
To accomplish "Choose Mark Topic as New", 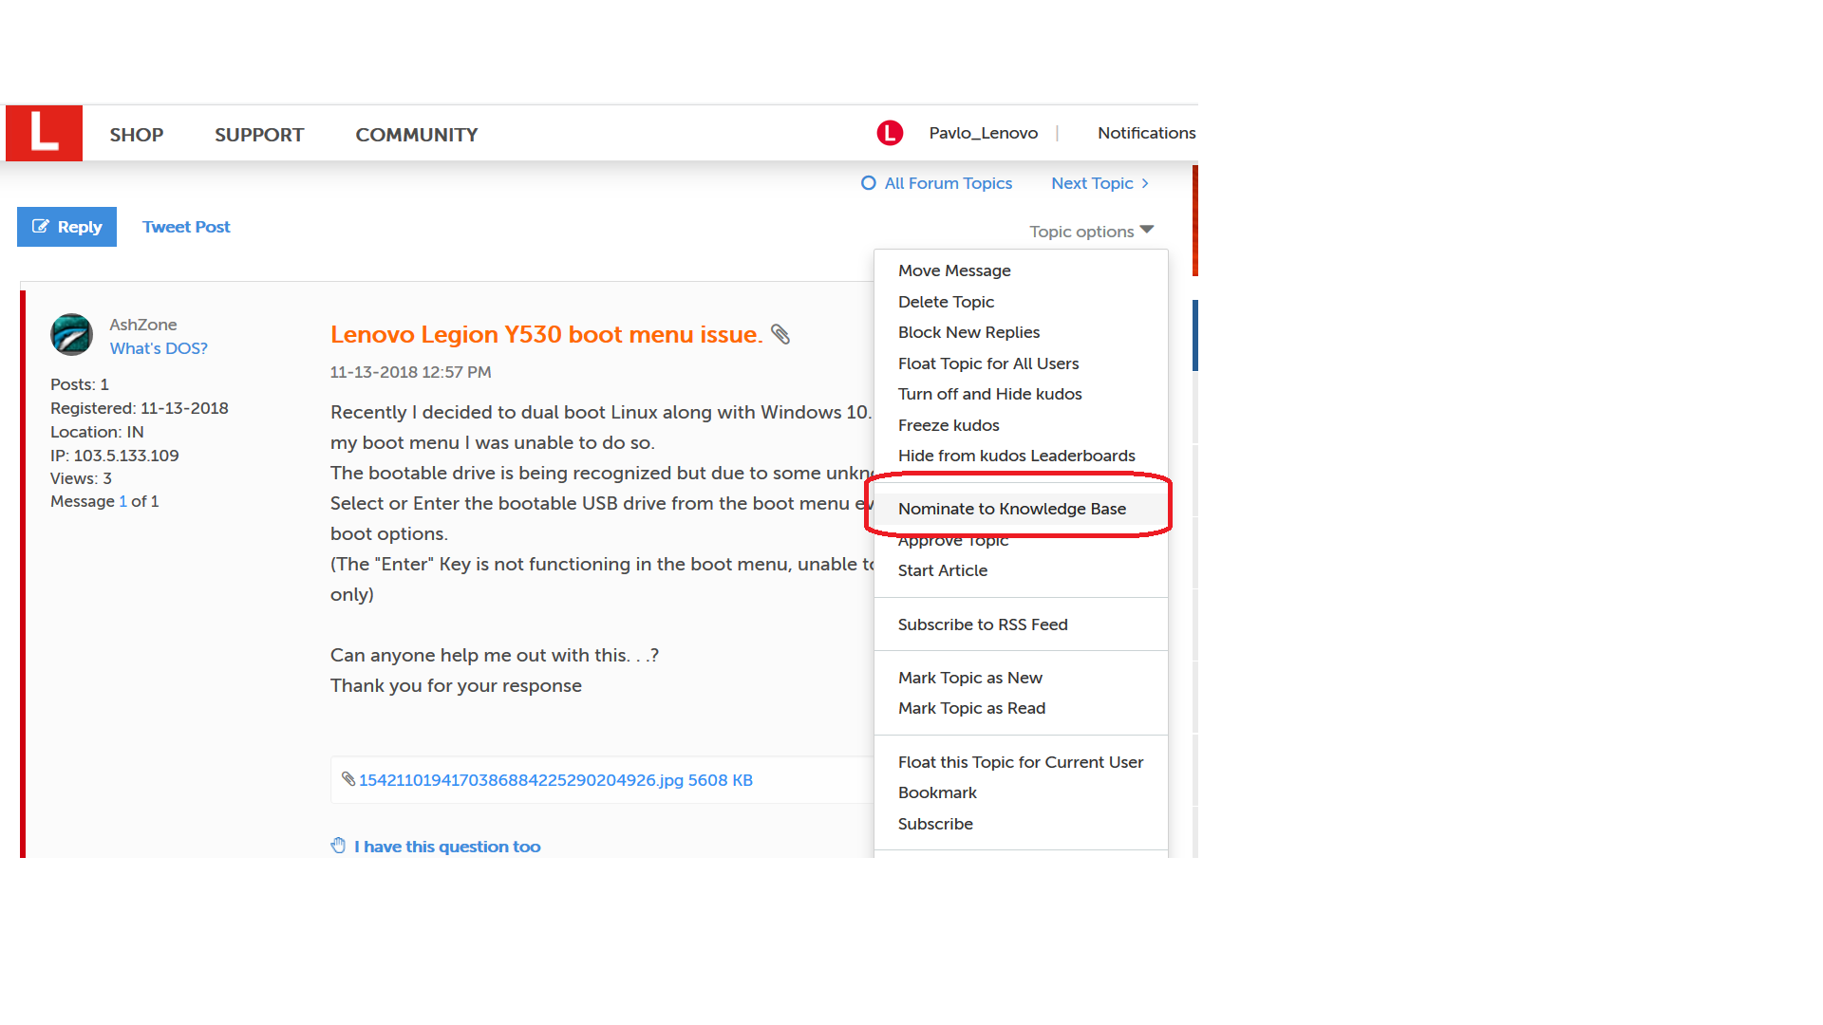I will point(970,678).
